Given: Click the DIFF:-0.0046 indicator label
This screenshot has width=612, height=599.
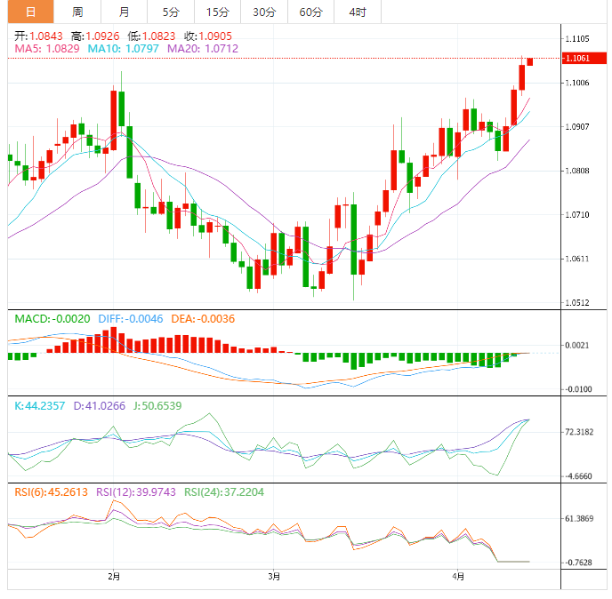Looking at the screenshot, I should pos(131,319).
